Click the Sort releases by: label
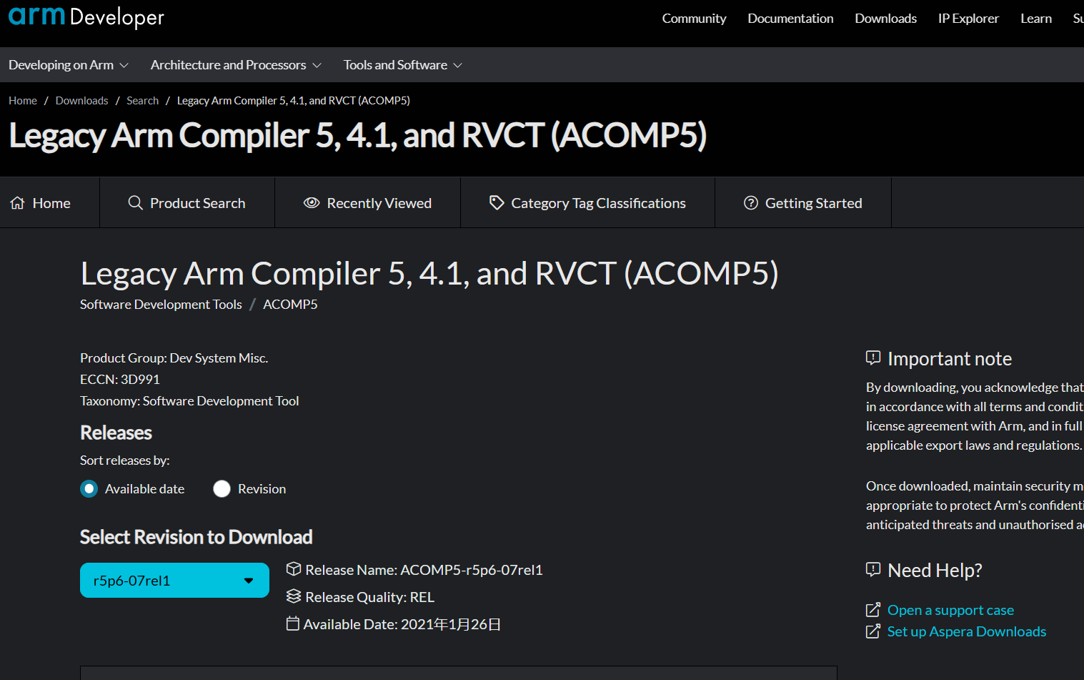This screenshot has height=680, width=1084. pyautogui.click(x=125, y=460)
